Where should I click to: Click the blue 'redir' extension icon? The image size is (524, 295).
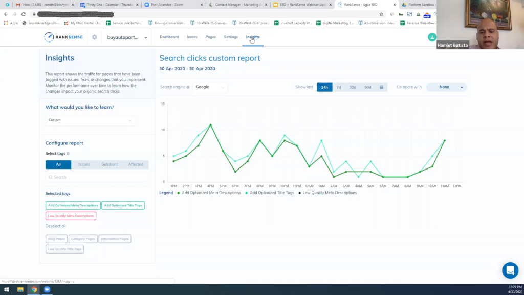pyautogui.click(x=427, y=14)
